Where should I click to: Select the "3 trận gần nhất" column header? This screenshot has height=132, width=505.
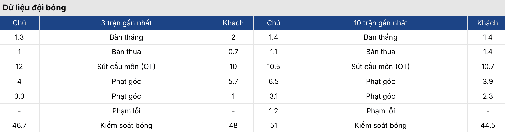pyautogui.click(x=126, y=23)
